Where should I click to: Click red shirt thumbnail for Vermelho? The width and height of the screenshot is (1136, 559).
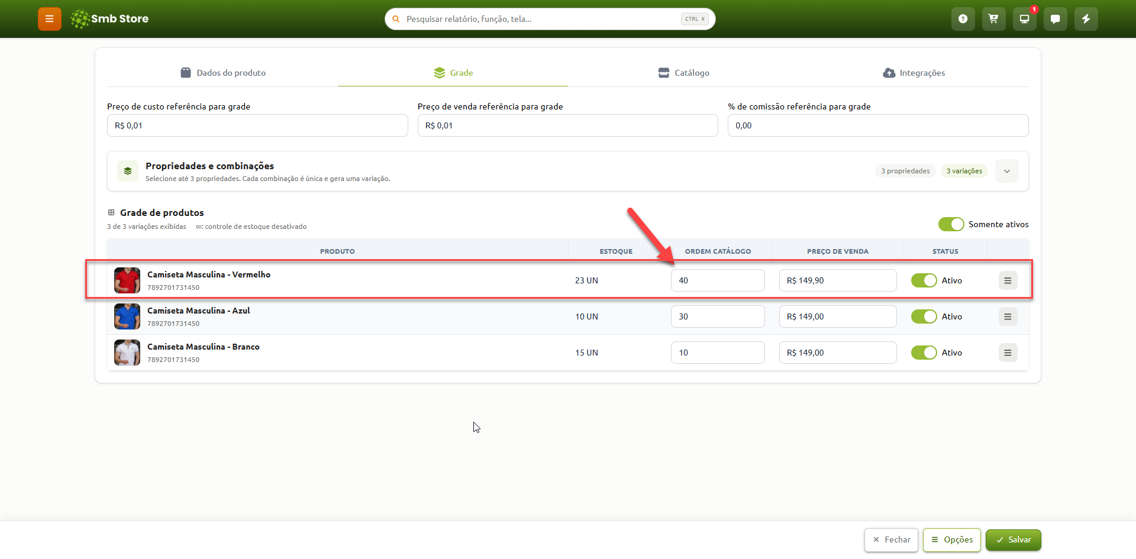coord(127,280)
